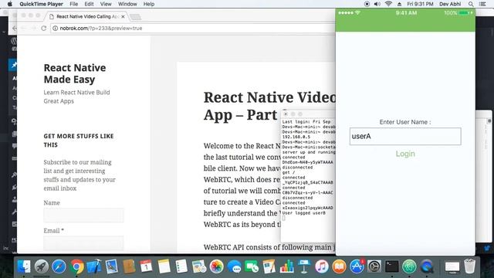Open a new Chrome tab
The height and width of the screenshot is (278, 494).
click(x=136, y=17)
